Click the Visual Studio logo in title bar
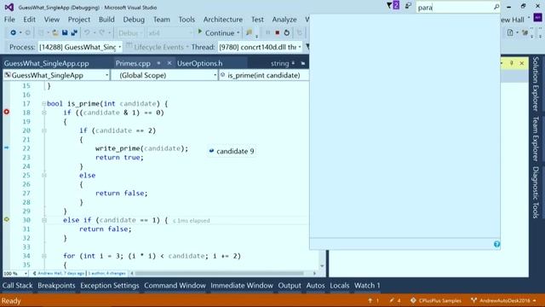The width and height of the screenshot is (545, 307). [x=9, y=7]
